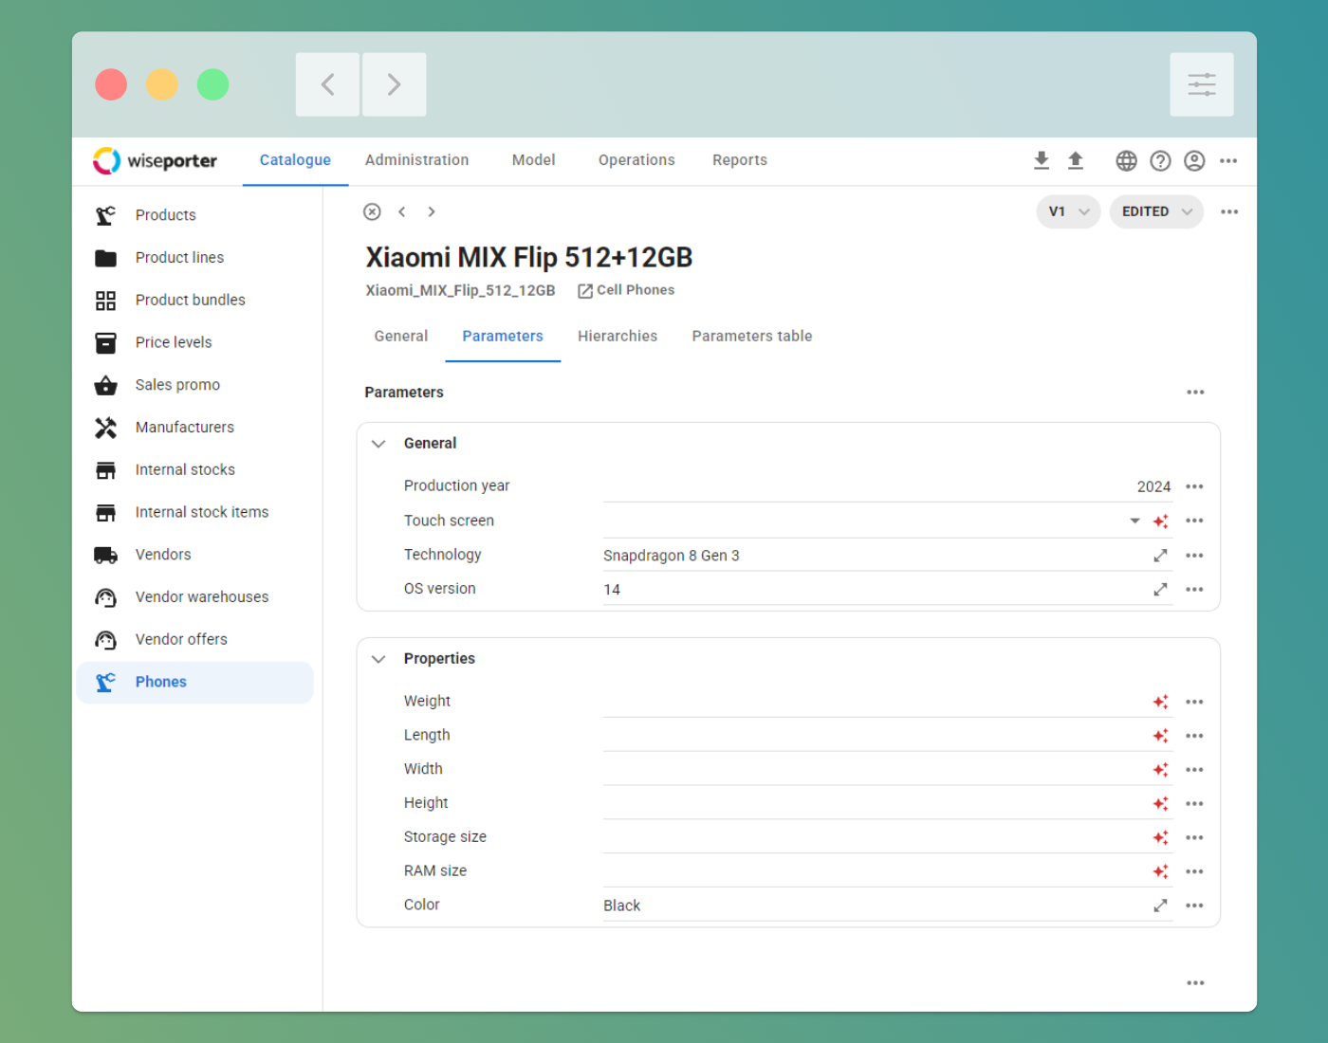Open the Reports menu
The image size is (1328, 1043).
pyautogui.click(x=740, y=160)
